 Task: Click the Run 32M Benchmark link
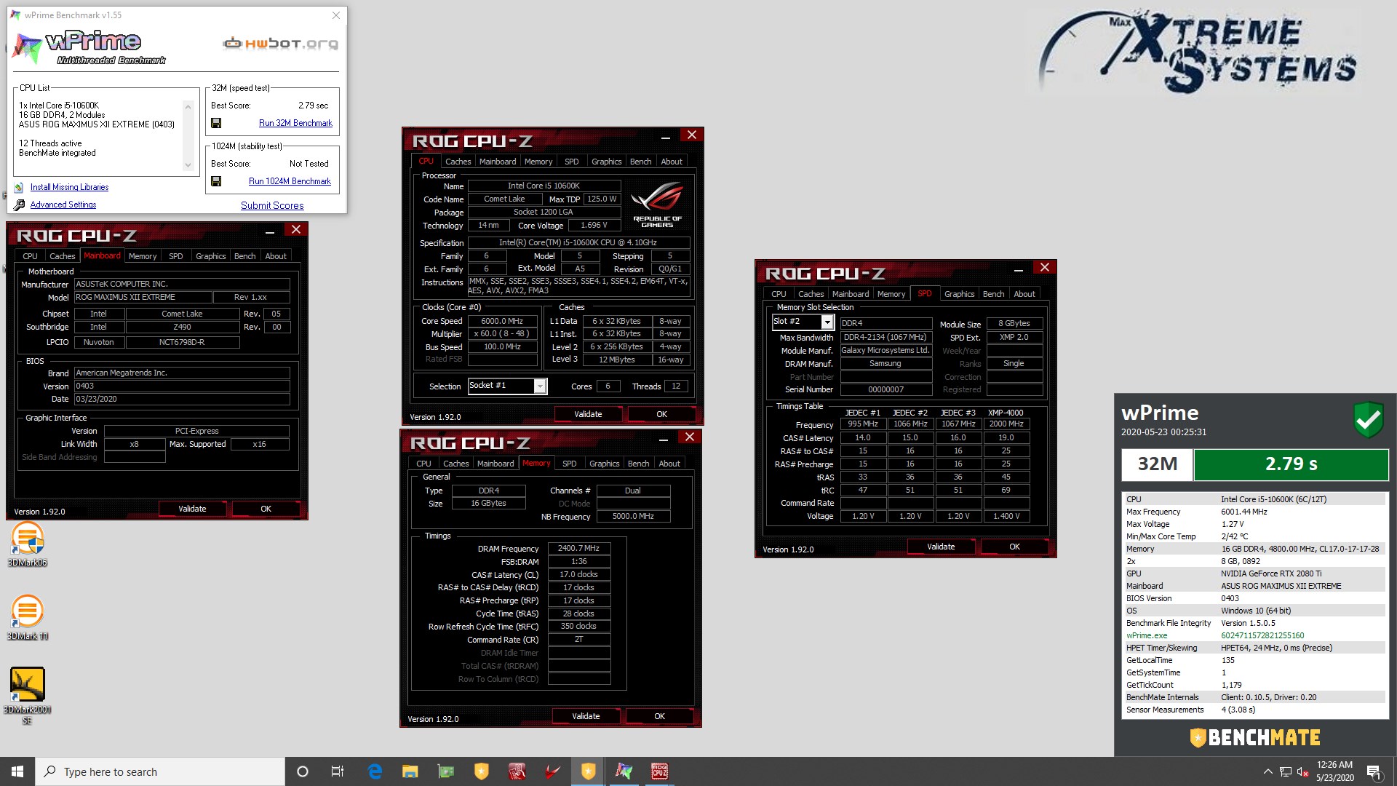click(x=295, y=123)
